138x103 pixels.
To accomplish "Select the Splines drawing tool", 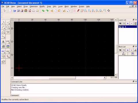I will tap(8, 32).
